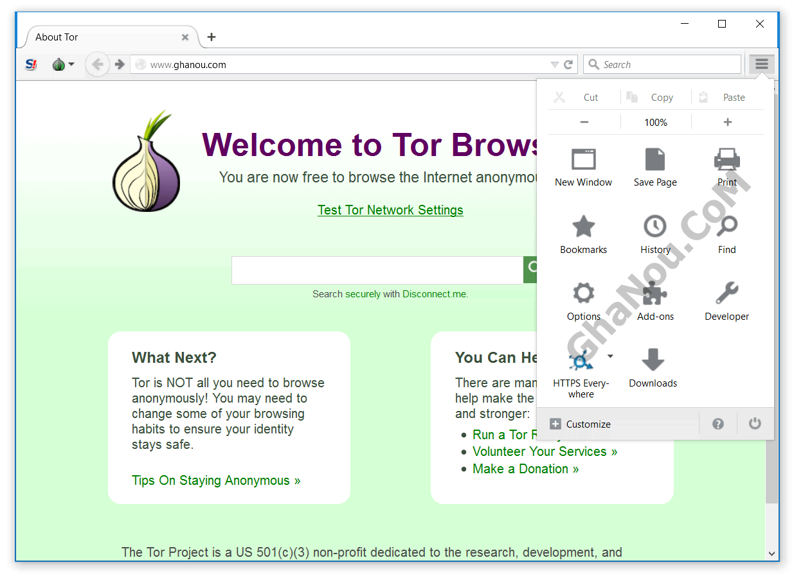Go back with the back arrow
794x576 pixels.
coord(97,64)
